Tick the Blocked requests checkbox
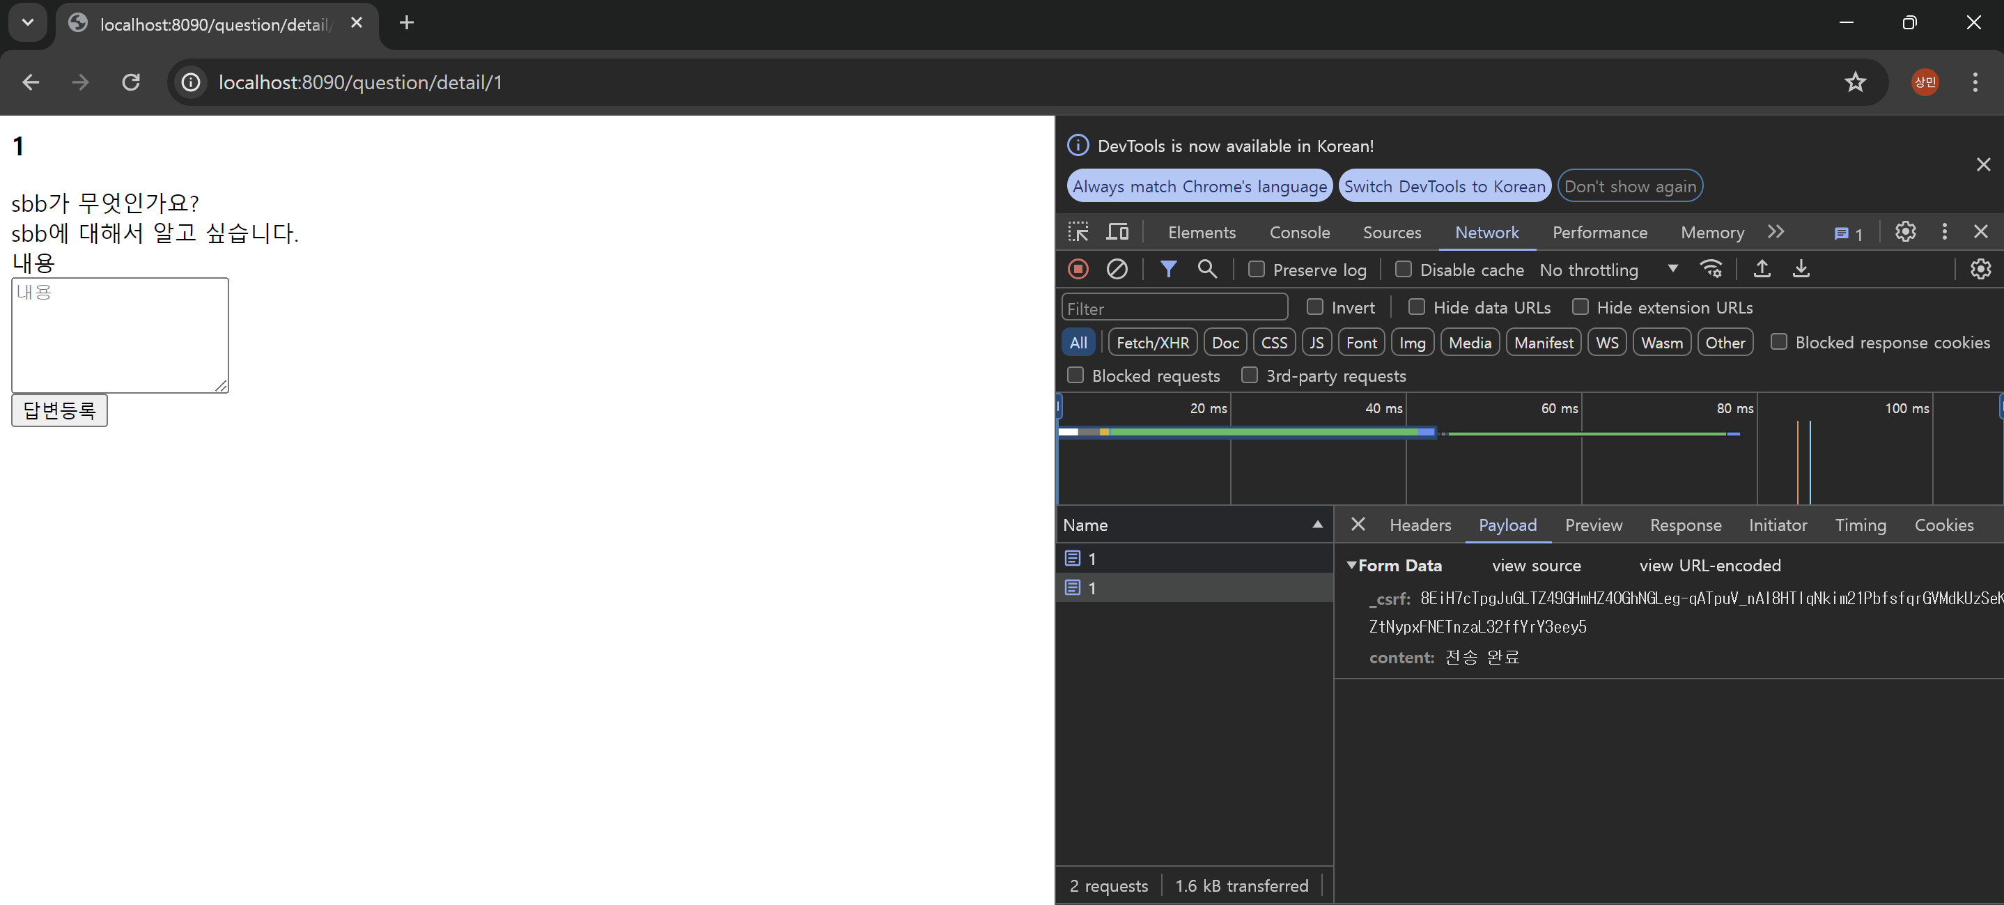The width and height of the screenshot is (2004, 905). pos(1075,376)
